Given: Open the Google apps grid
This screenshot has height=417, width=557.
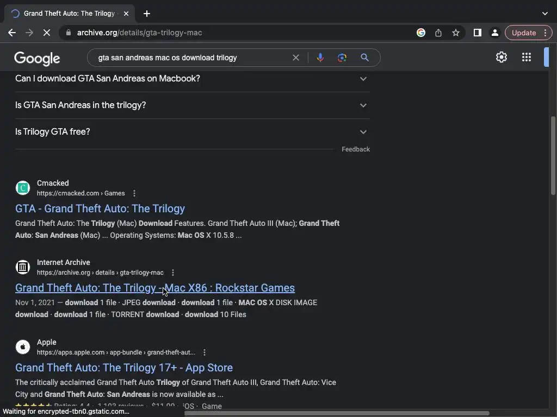Looking at the screenshot, I should point(527,57).
